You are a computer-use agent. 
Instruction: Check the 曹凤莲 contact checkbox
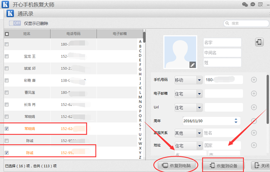7,92
